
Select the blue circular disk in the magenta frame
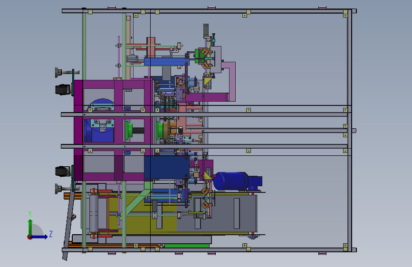point(102,102)
